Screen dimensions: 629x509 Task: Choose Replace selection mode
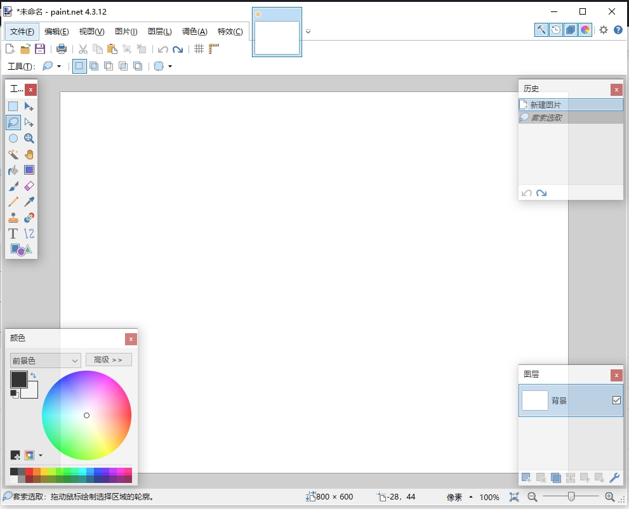tap(79, 66)
